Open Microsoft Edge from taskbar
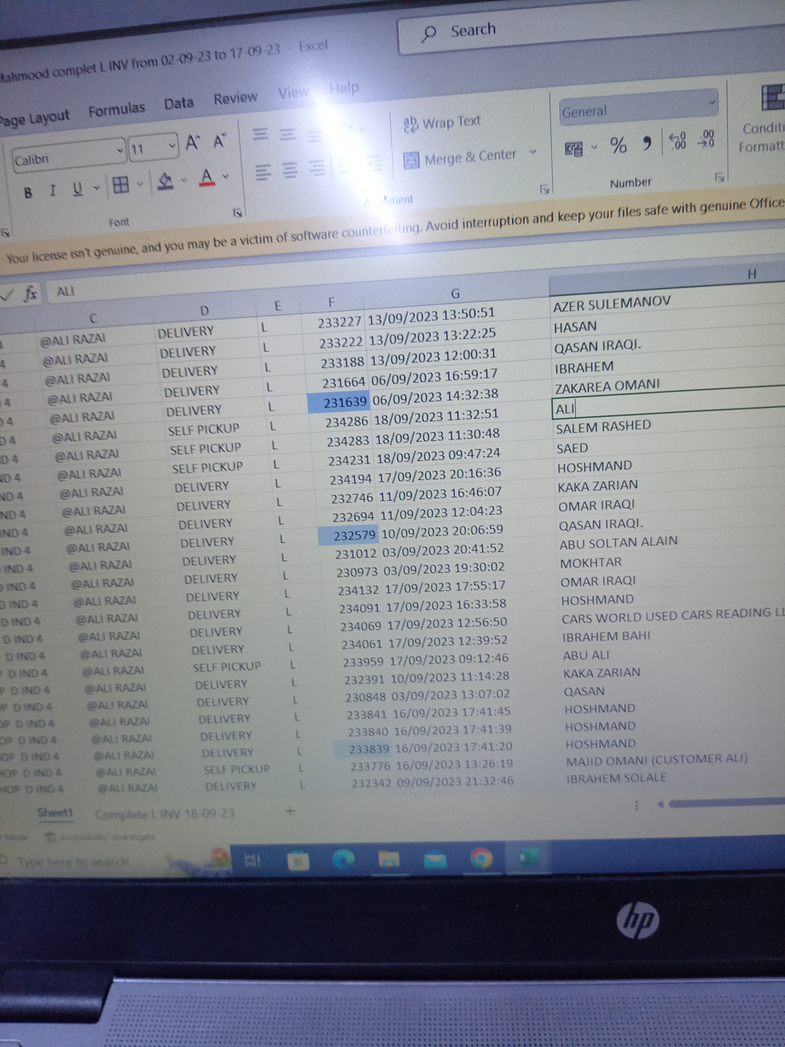The width and height of the screenshot is (785, 1047). (343, 859)
